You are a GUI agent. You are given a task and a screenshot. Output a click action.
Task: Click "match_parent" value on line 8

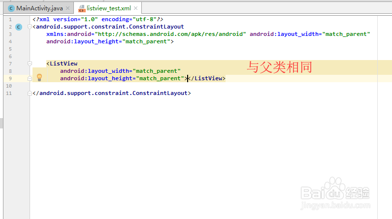coord(157,71)
